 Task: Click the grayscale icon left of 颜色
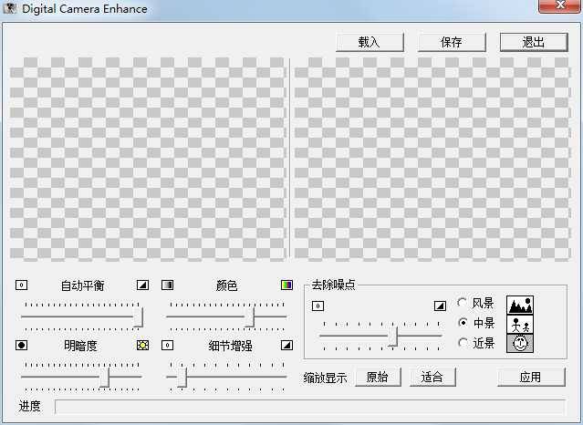pyautogui.click(x=168, y=285)
